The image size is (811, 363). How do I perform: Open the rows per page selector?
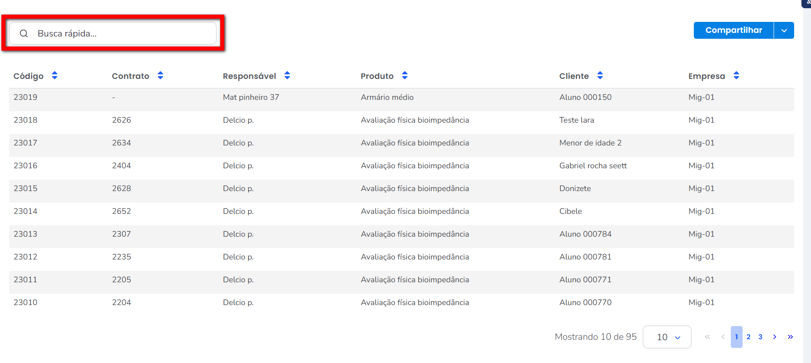[667, 337]
